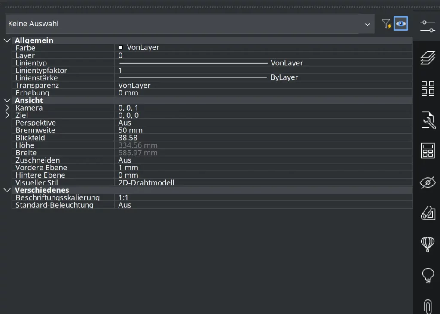Screen dimensions: 440x314
Task: Click the Höhe 334.56 mm value
Action: coord(263,145)
